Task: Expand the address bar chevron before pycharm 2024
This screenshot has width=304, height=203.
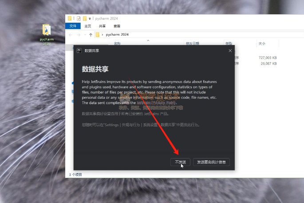Action: pyautogui.click(x=103, y=35)
